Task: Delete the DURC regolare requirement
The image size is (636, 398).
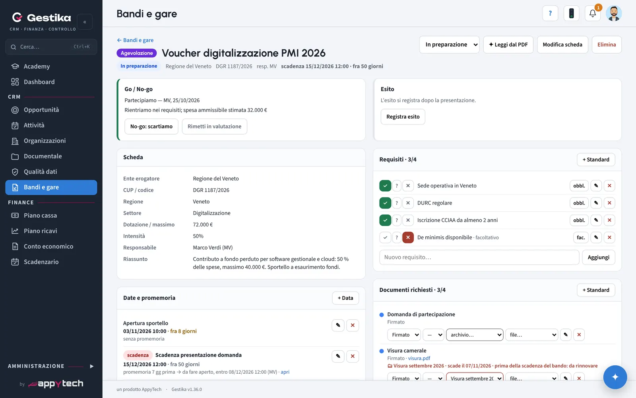Action: [x=609, y=203]
